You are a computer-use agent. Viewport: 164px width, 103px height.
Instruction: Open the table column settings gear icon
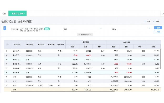pos(7,44)
